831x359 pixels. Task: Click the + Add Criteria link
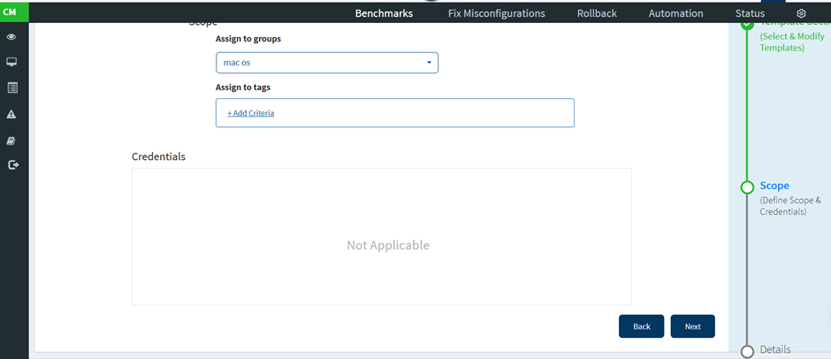click(251, 113)
